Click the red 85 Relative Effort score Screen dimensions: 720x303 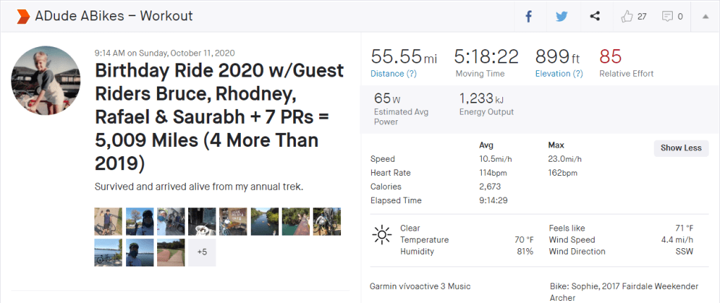[610, 56]
